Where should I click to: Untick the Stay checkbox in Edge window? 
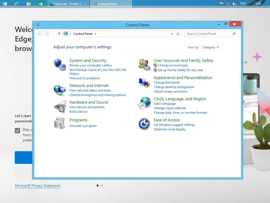click(17, 131)
